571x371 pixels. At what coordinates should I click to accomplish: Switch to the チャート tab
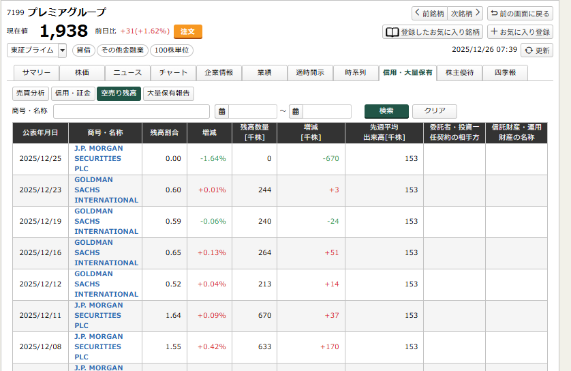point(173,73)
